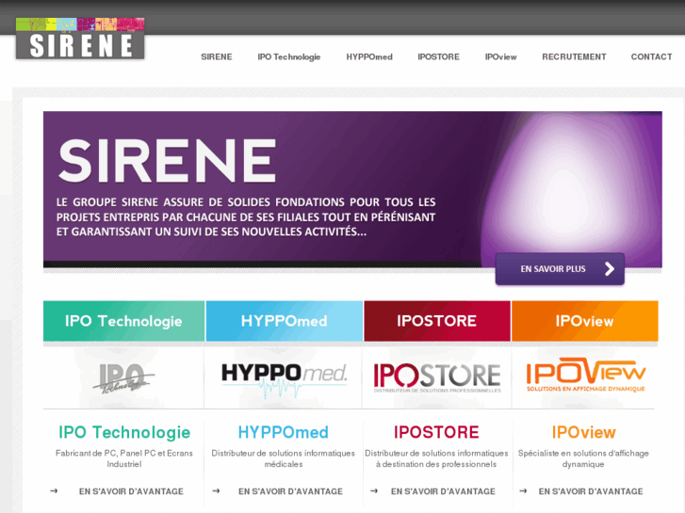Go to HYPPOmed from top navigation

(x=369, y=56)
